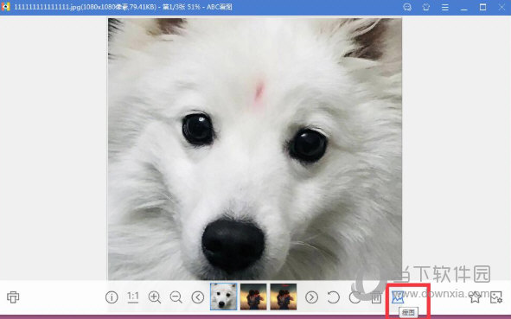
Task: Open the cutout (抠图) tool
Action: tap(398, 297)
